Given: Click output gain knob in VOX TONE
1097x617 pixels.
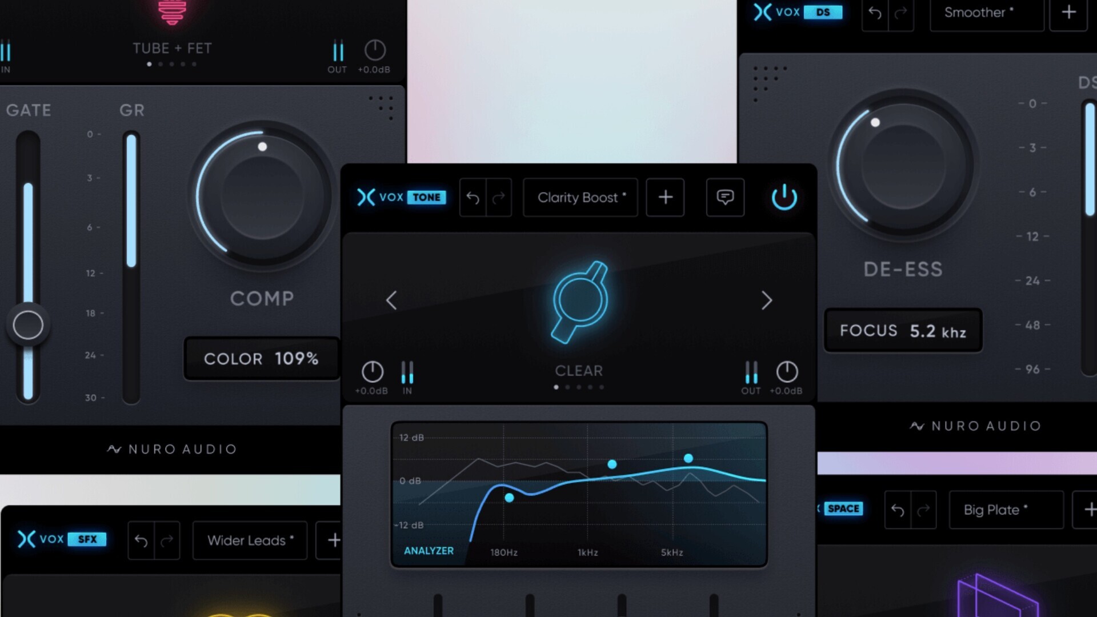Looking at the screenshot, I should click(787, 372).
